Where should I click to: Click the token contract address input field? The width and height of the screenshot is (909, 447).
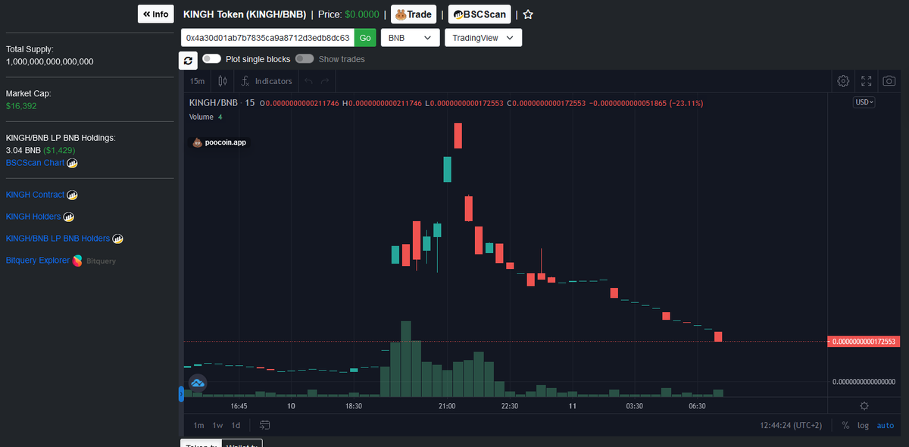coord(267,38)
